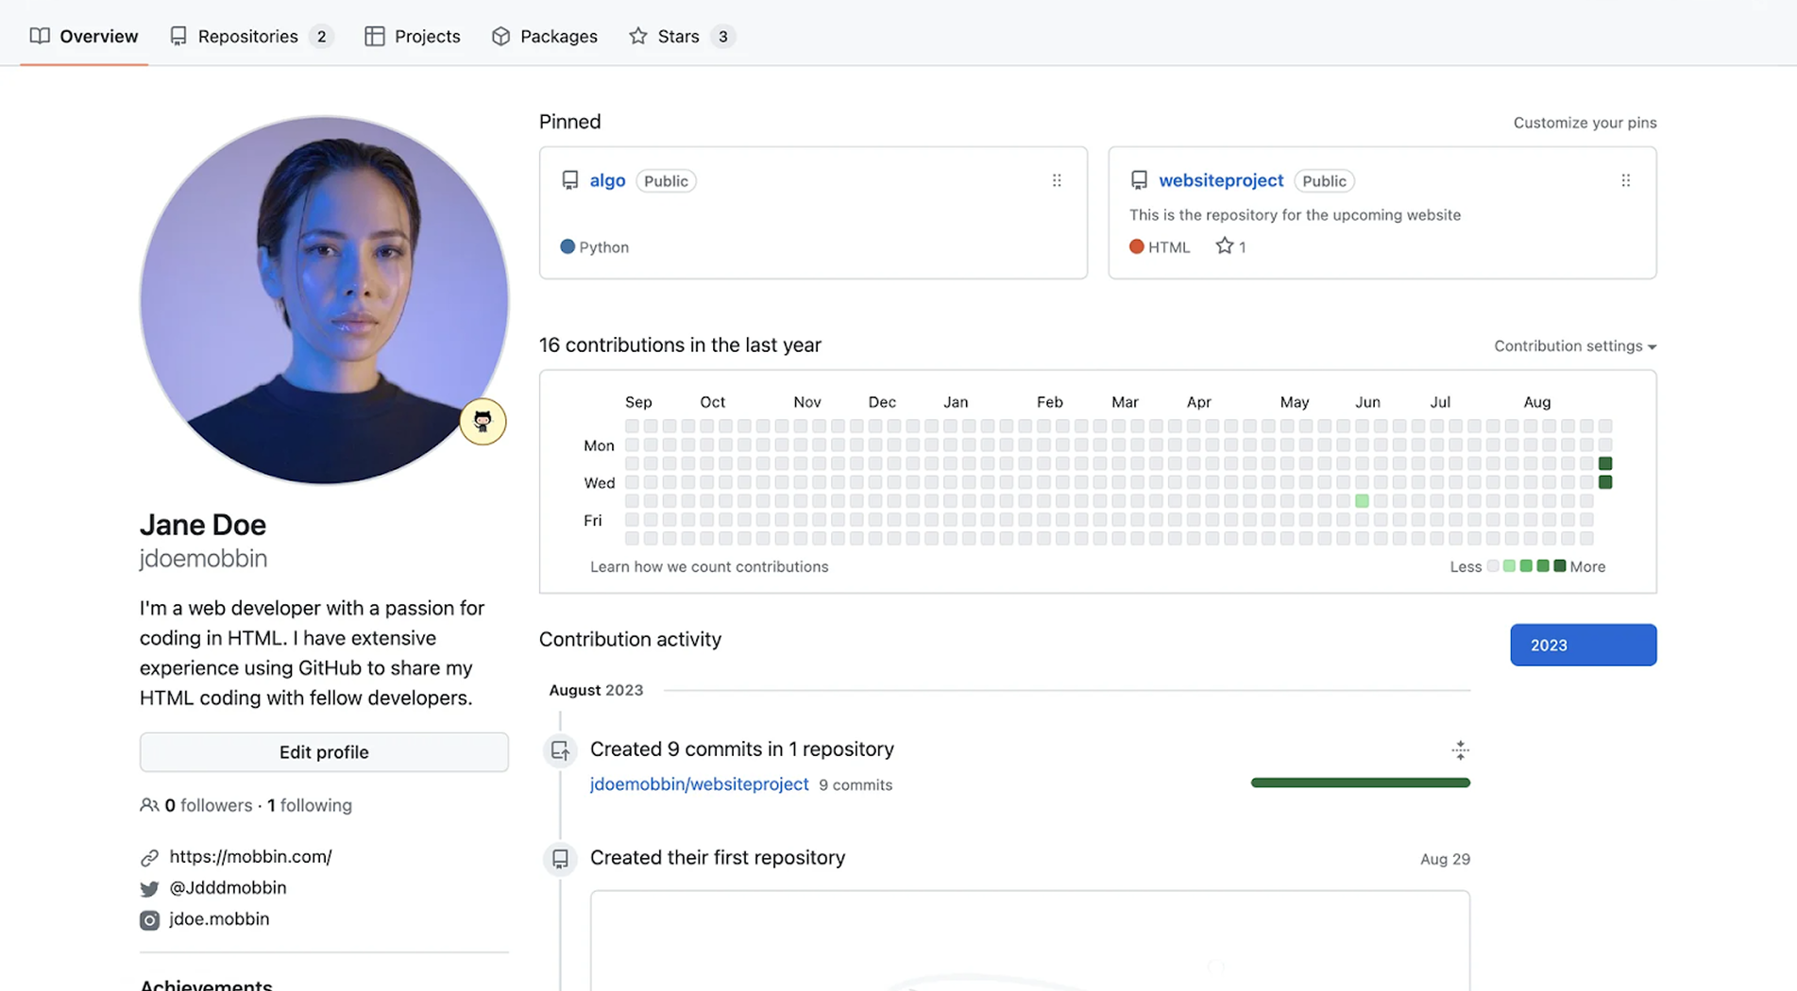
Task: Click the algo repository icon
Action: pyautogui.click(x=569, y=180)
